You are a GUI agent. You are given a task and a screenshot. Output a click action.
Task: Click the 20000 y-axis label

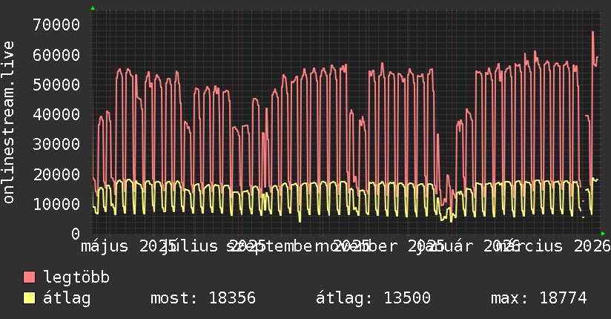pyautogui.click(x=56, y=174)
